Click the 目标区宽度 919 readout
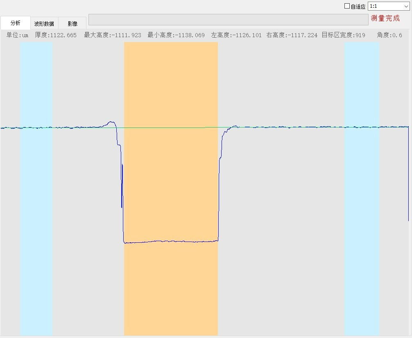 click(x=343, y=35)
